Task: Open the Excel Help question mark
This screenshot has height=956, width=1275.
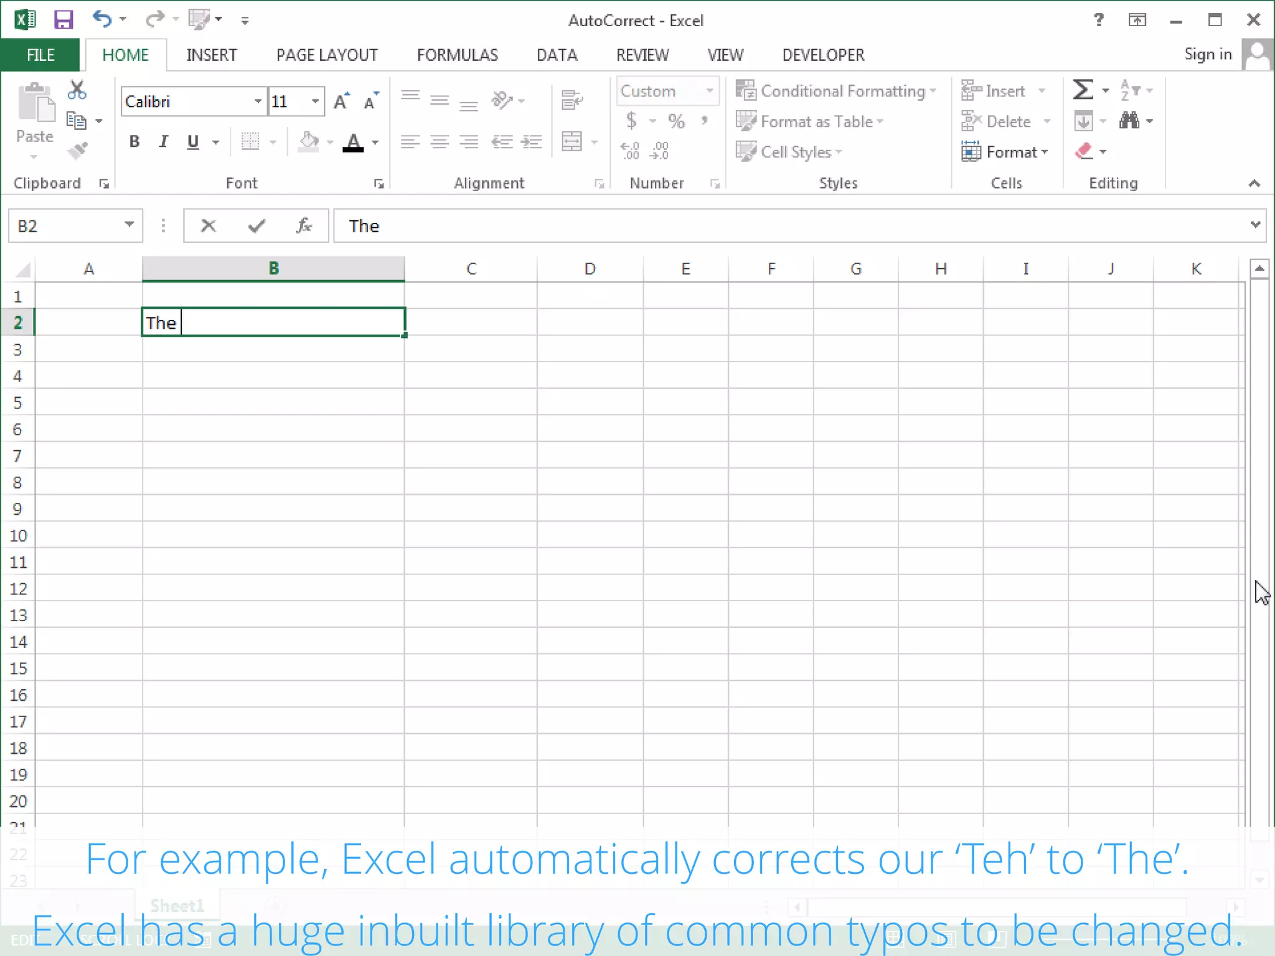Action: coord(1099,20)
